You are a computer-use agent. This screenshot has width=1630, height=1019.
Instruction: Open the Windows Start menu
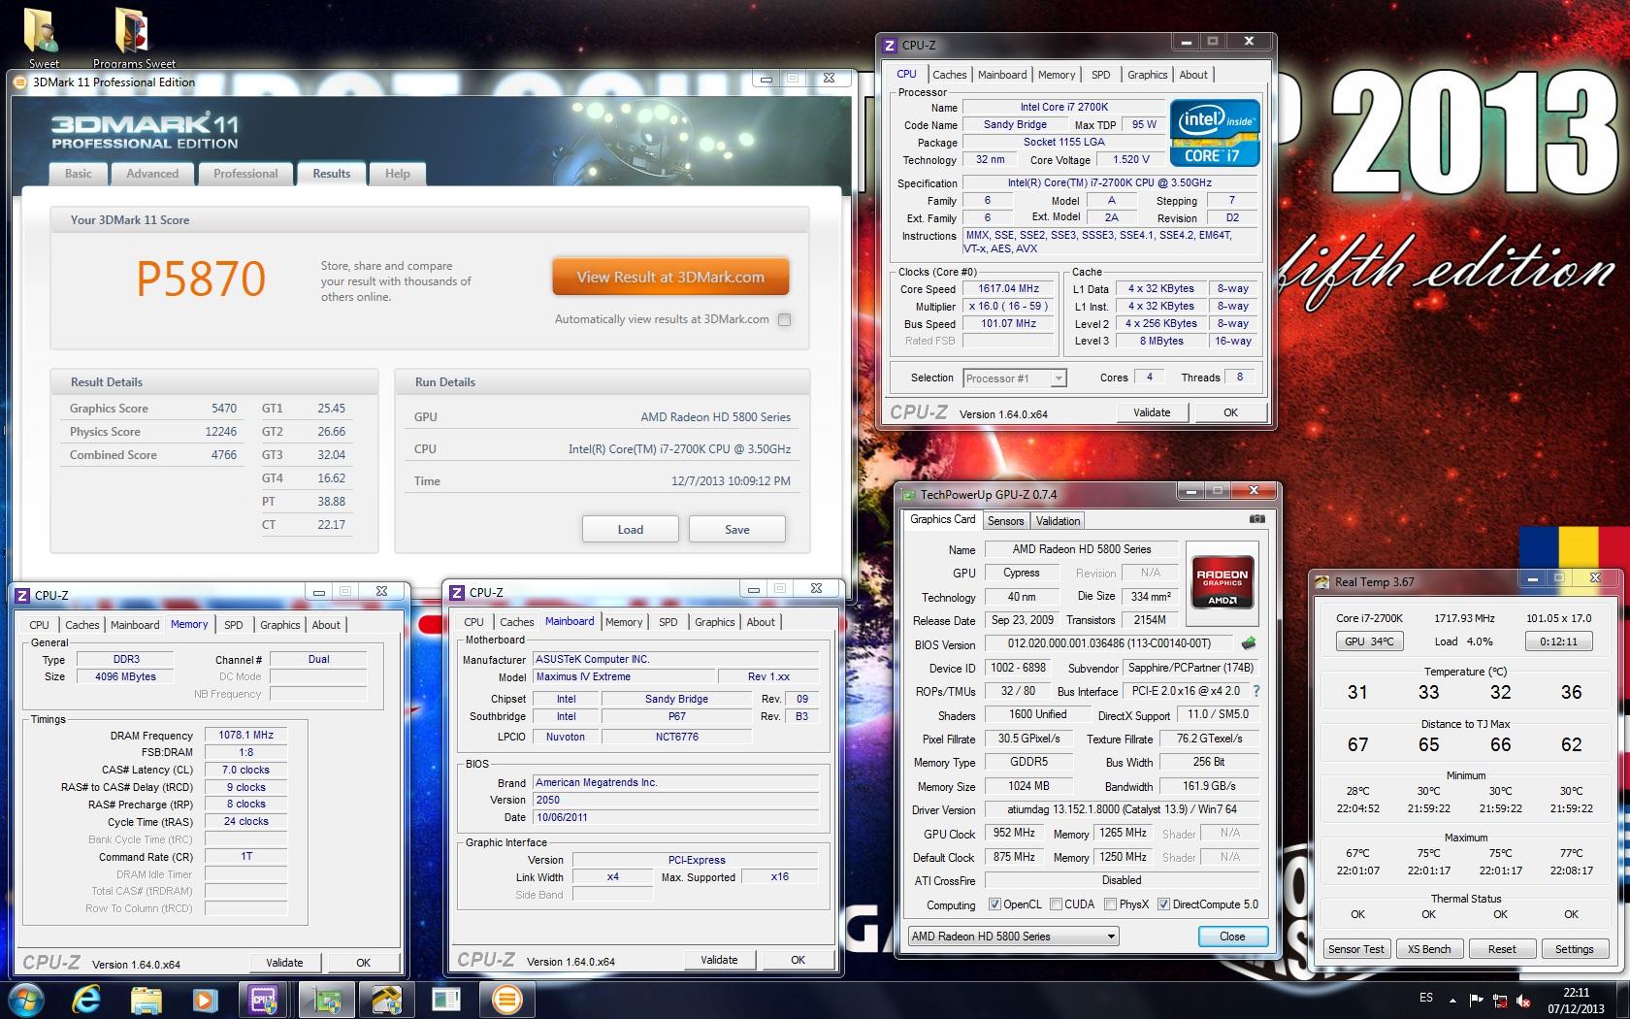pyautogui.click(x=24, y=999)
